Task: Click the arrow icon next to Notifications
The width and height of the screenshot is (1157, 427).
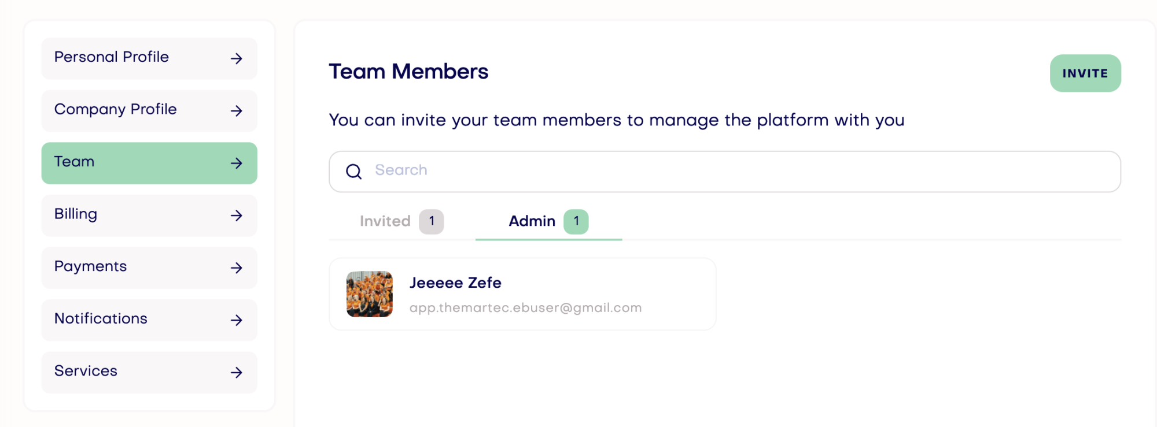Action: pos(236,320)
